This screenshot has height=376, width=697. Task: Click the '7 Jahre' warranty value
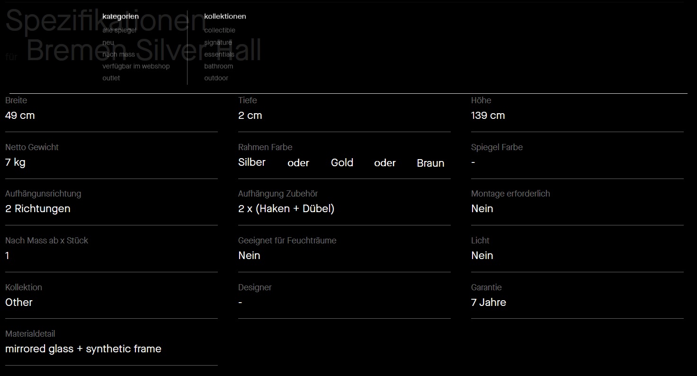489,303
